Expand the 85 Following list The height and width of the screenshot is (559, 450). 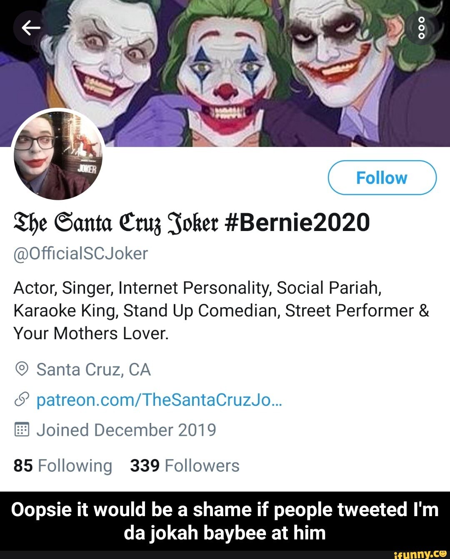click(x=62, y=465)
